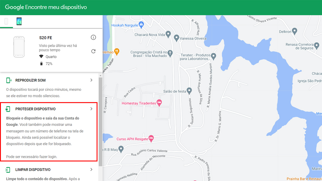Select the Chacará Nova Vida map pin
Viewport: 322px width, 181px height.
coord(168,34)
